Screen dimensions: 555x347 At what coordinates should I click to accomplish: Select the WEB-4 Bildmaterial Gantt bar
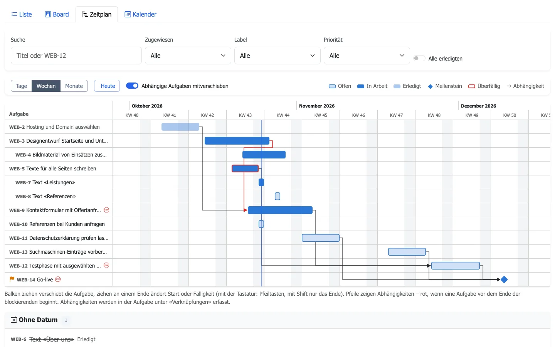(264, 155)
